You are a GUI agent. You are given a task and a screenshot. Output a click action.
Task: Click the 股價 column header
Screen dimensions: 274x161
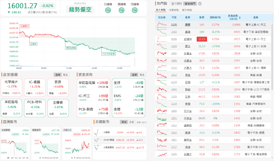pos(202,18)
